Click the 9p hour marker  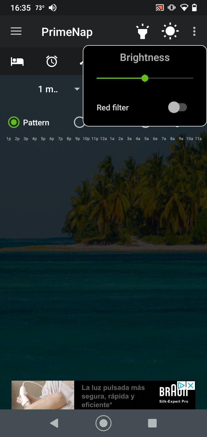pyautogui.click(x=78, y=139)
